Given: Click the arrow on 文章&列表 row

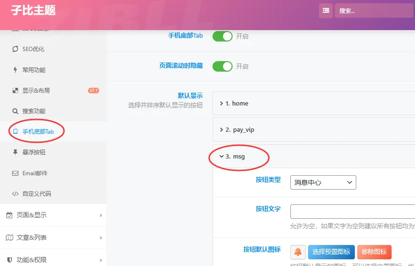Looking at the screenshot, I should tap(101, 238).
